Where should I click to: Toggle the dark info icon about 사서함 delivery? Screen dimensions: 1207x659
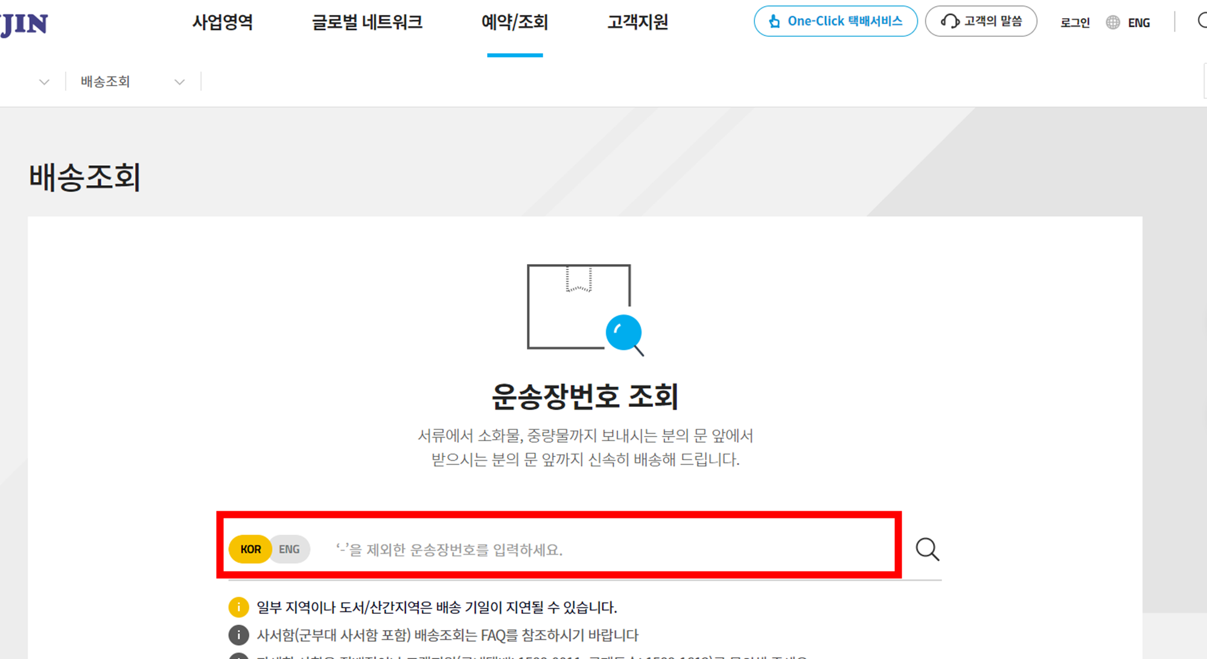(x=238, y=635)
